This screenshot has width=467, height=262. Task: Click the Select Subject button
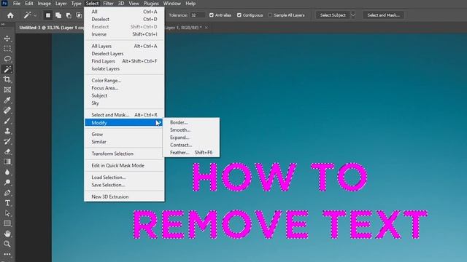point(333,15)
